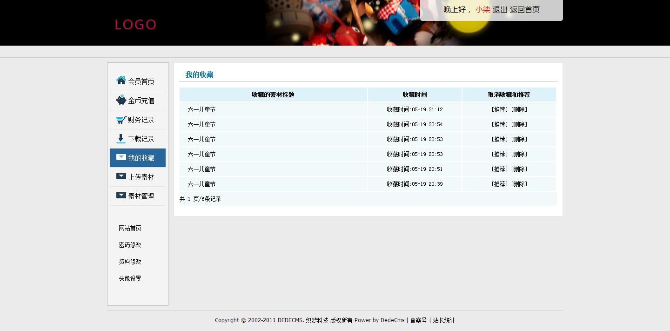This screenshot has height=331, width=670.
Task: Delete the favorite saved at 21:12
Action: 519,110
